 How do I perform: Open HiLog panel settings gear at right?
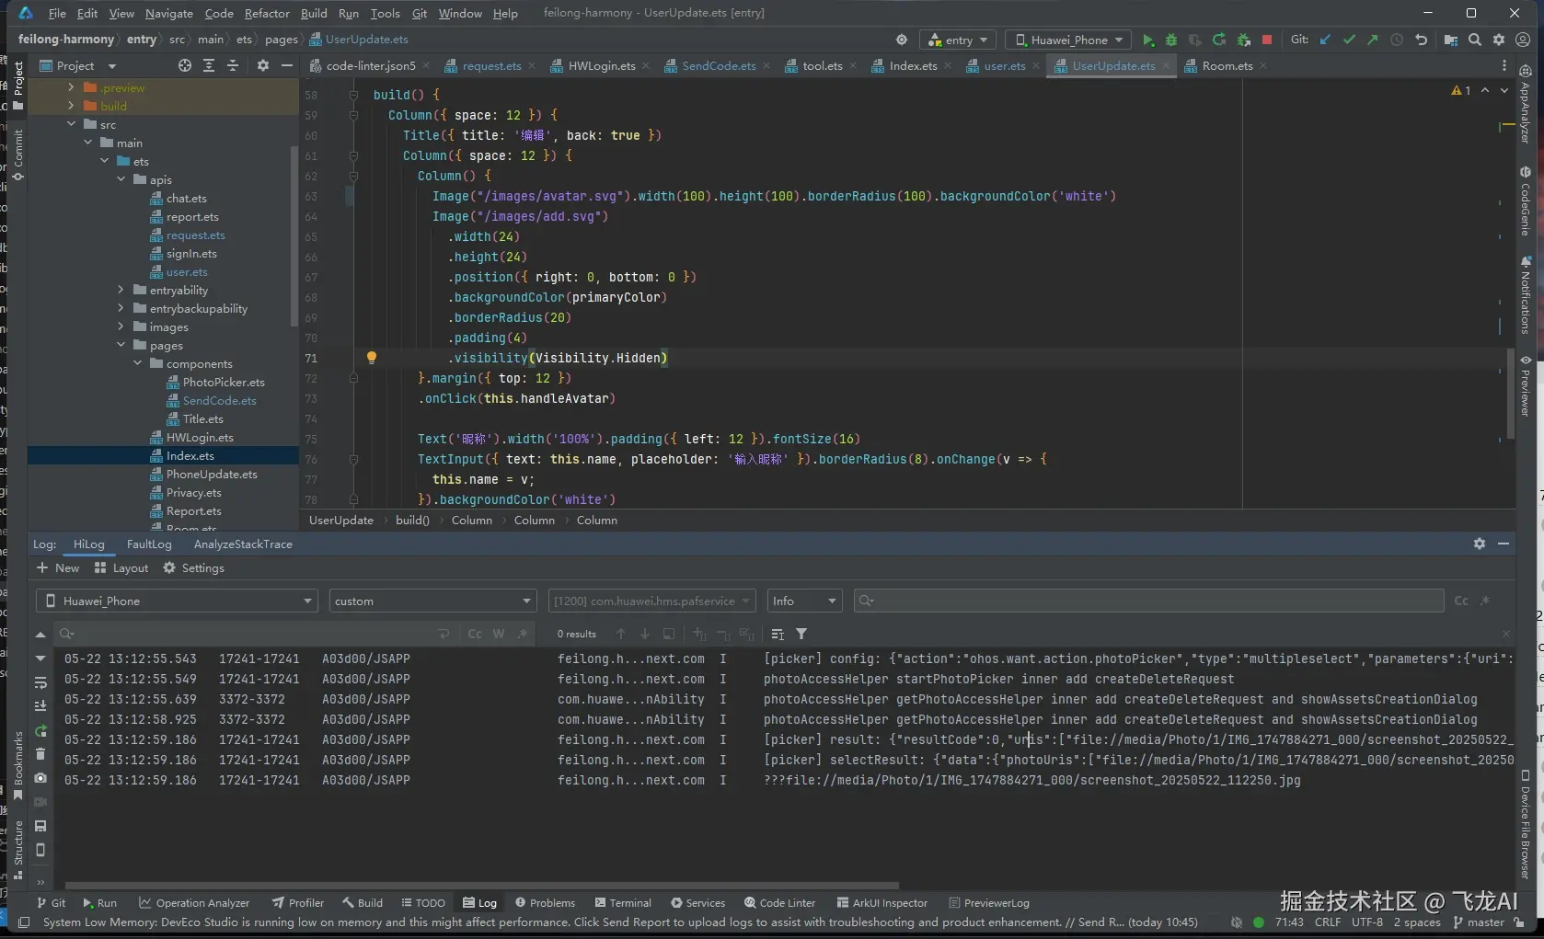pos(1480,544)
